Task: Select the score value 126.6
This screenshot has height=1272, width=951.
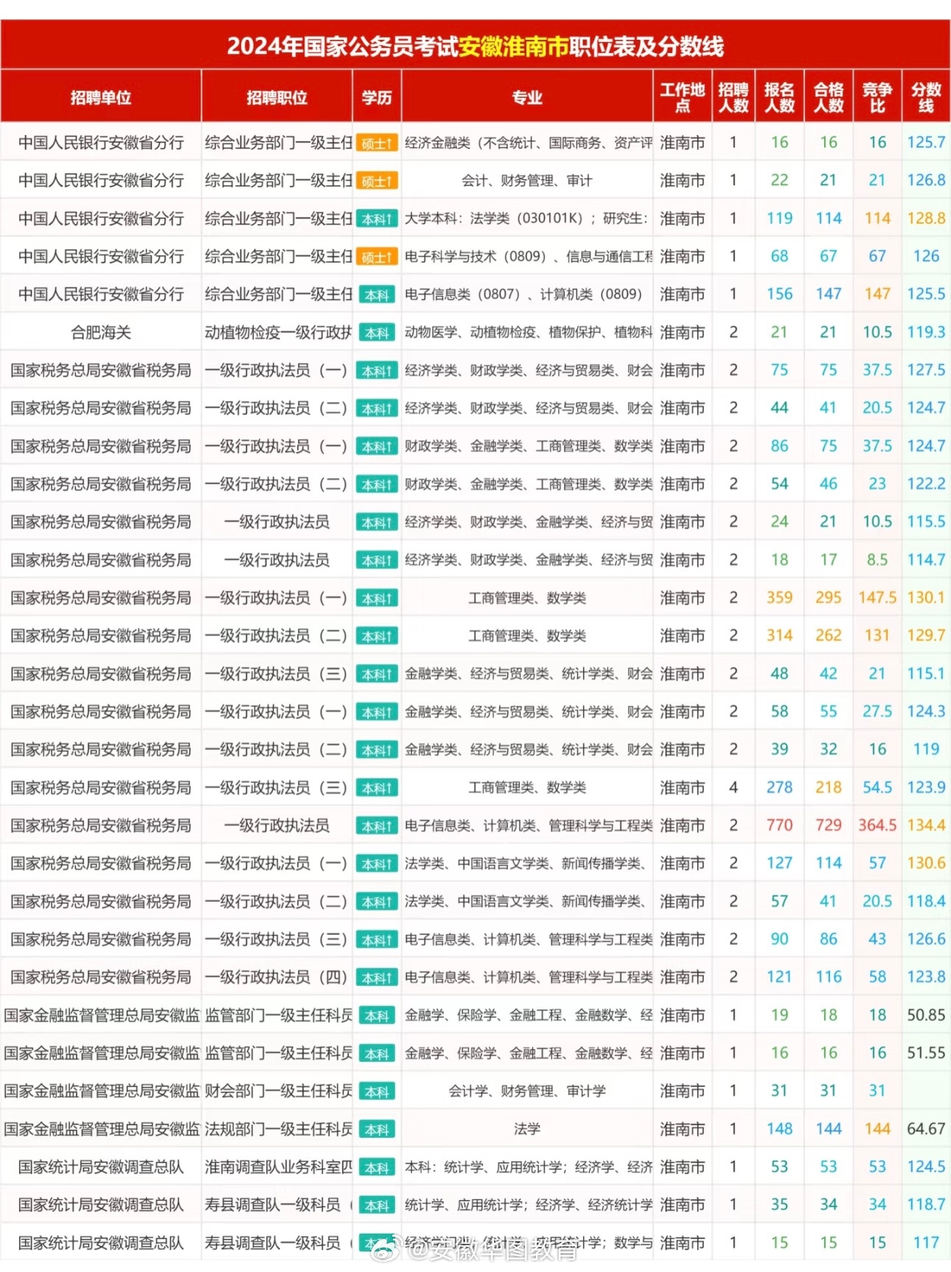Action: [926, 939]
